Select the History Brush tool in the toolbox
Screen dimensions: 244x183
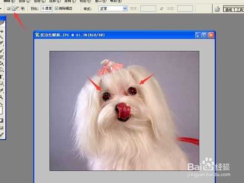(x=2, y=57)
